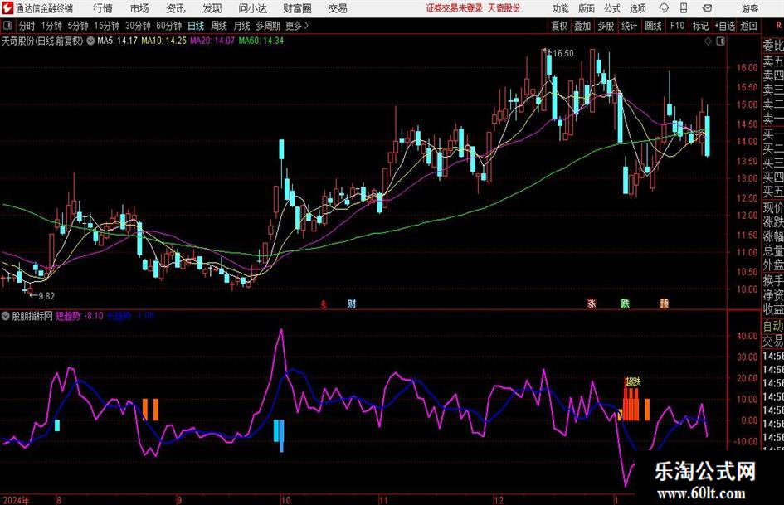The width and height of the screenshot is (784, 505).
Task: Open dropdown next to 股朋指标网 indicator
Action: coord(6,316)
